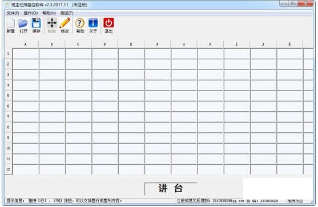
Task: Select seat cell at column K row 12
Action: pos(290,169)
